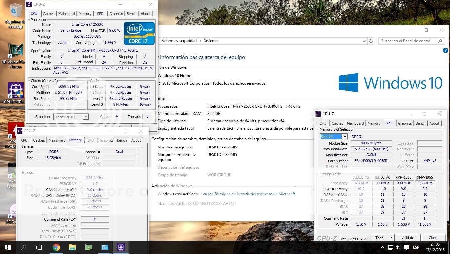Click the Core Speed value 5098.81 MHz

[69, 87]
